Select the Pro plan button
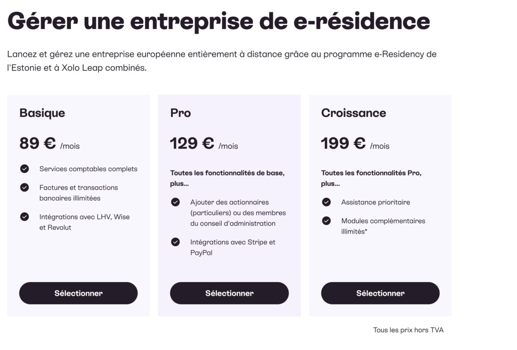Screen dimensions: 517x350 coord(229,293)
